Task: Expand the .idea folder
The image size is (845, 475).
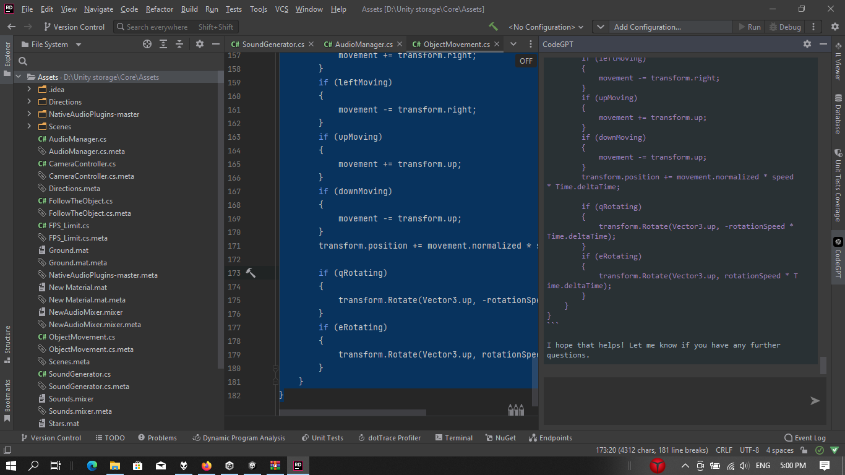Action: [29, 90]
